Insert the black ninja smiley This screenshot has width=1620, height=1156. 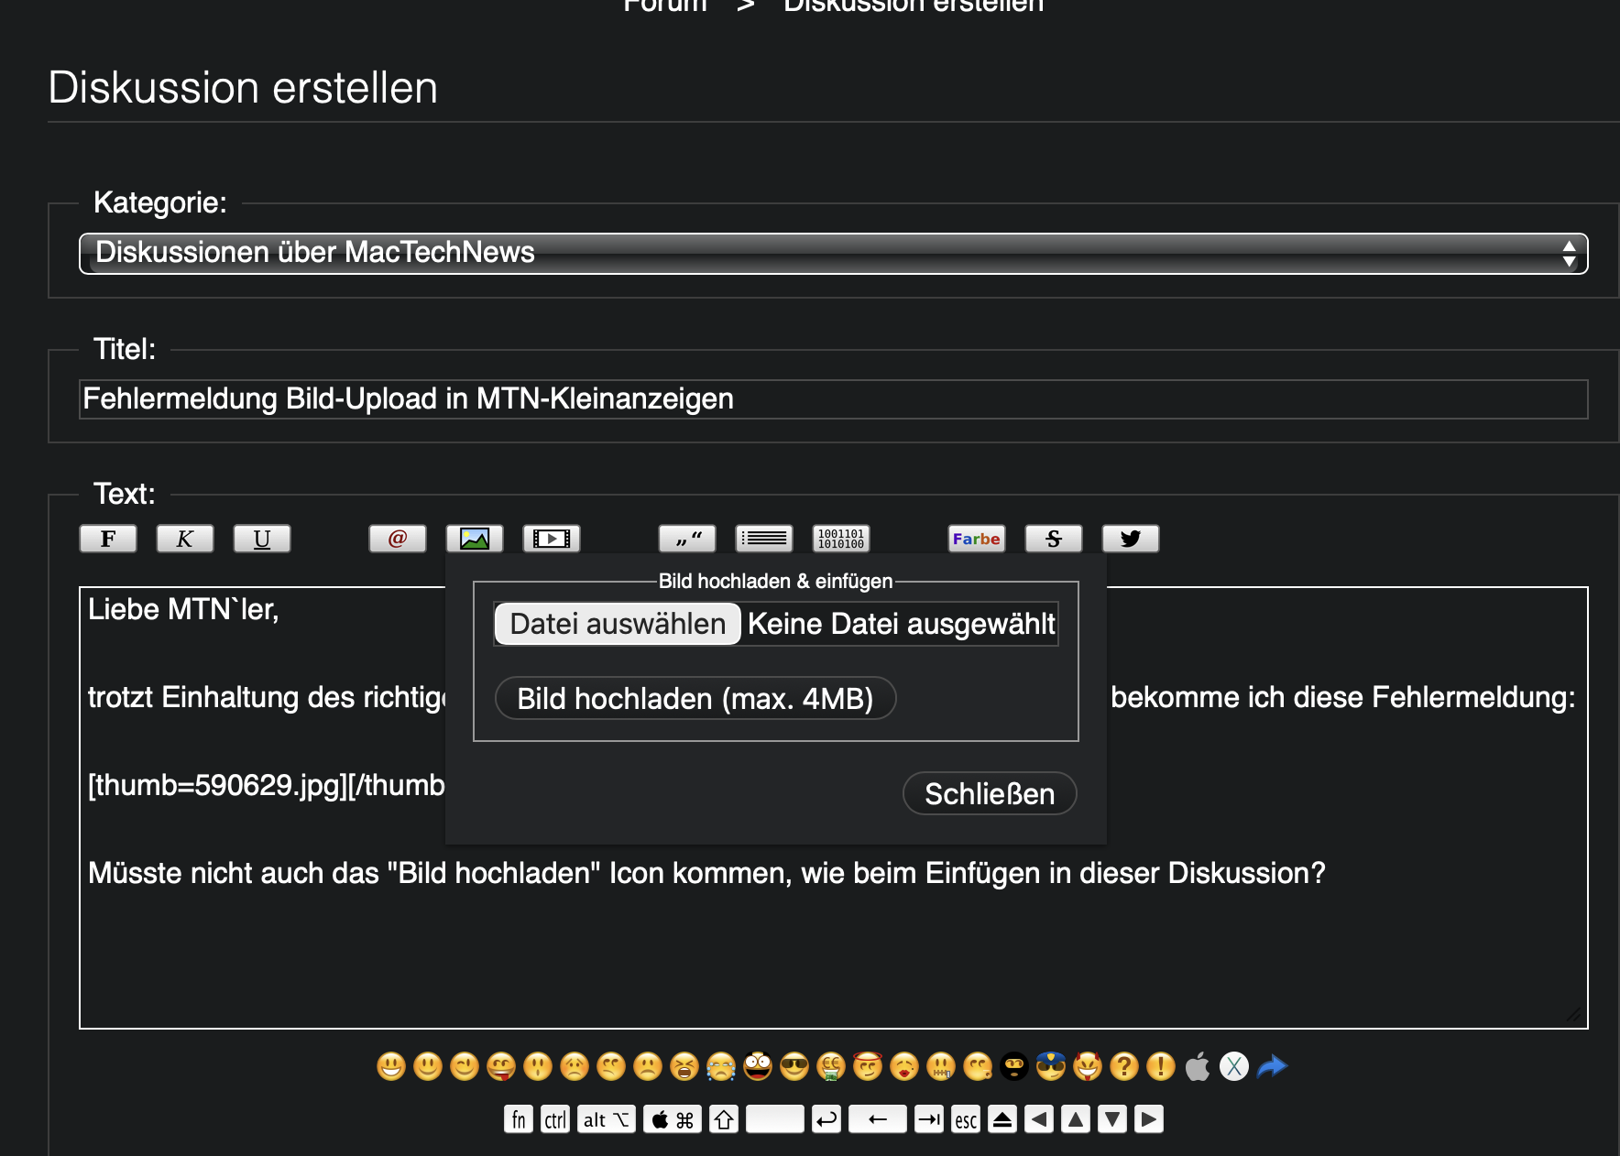click(1014, 1066)
